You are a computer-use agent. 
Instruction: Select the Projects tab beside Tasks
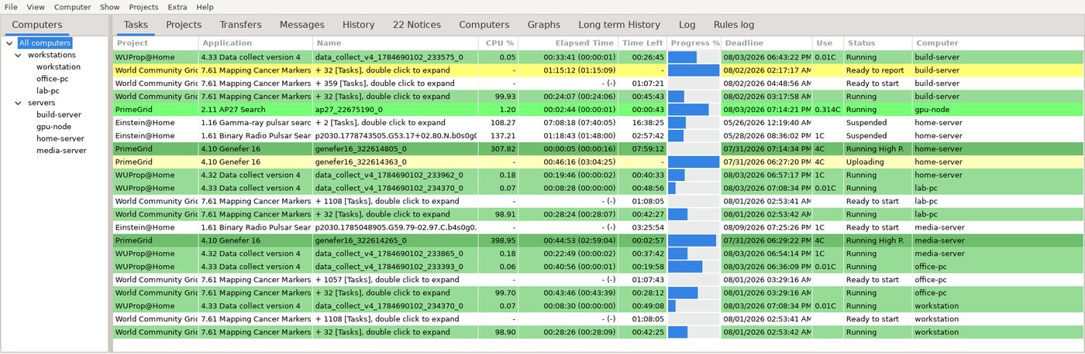tap(184, 25)
